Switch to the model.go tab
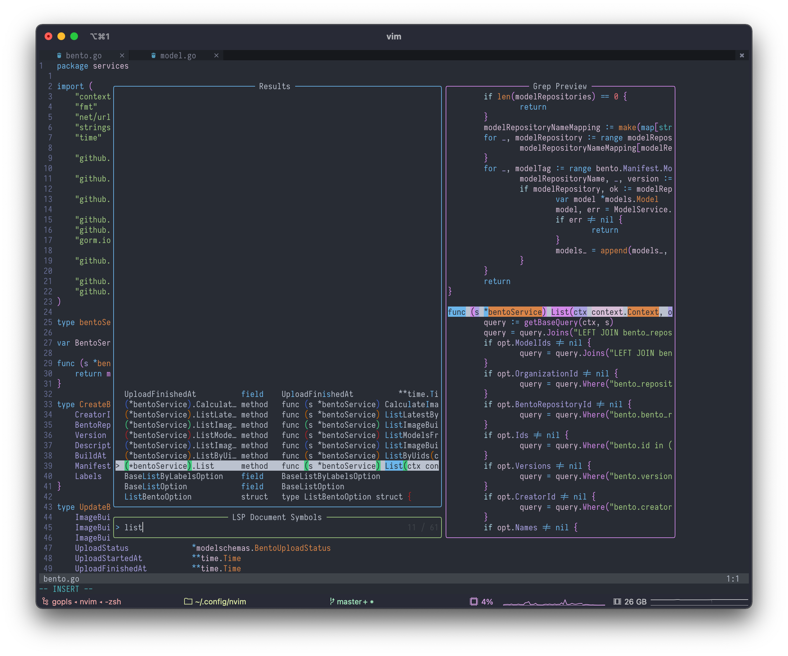The image size is (788, 656). [178, 55]
